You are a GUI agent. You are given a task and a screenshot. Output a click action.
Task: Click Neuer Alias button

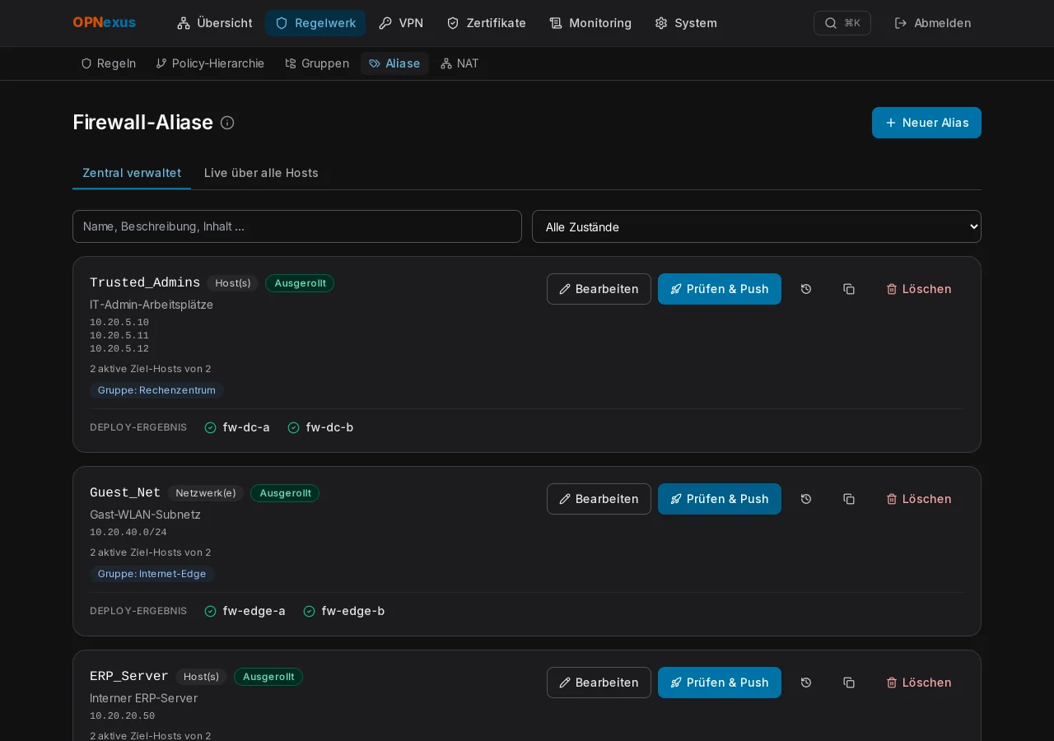[x=926, y=123]
